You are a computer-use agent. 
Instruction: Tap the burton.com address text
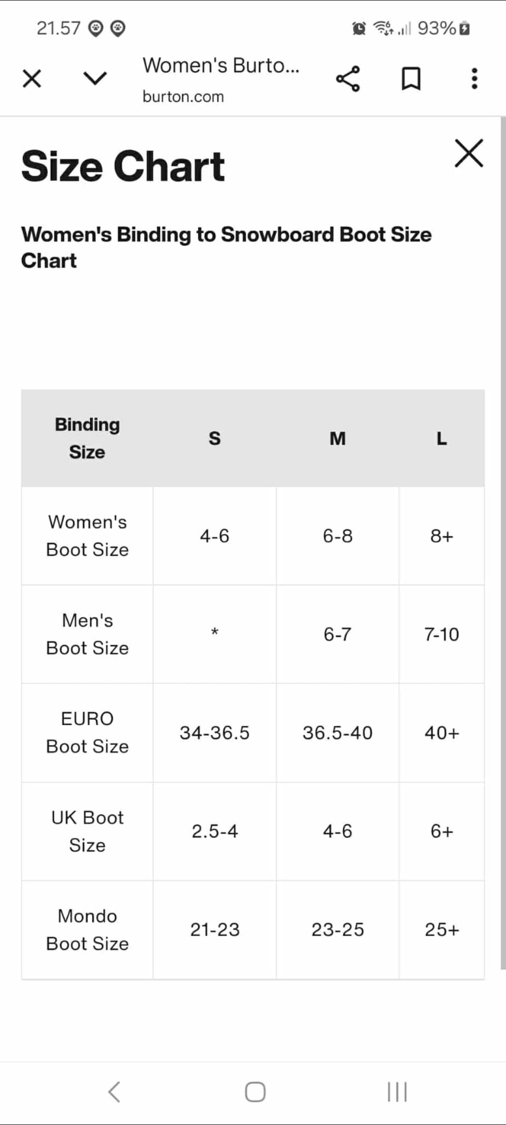tap(183, 97)
